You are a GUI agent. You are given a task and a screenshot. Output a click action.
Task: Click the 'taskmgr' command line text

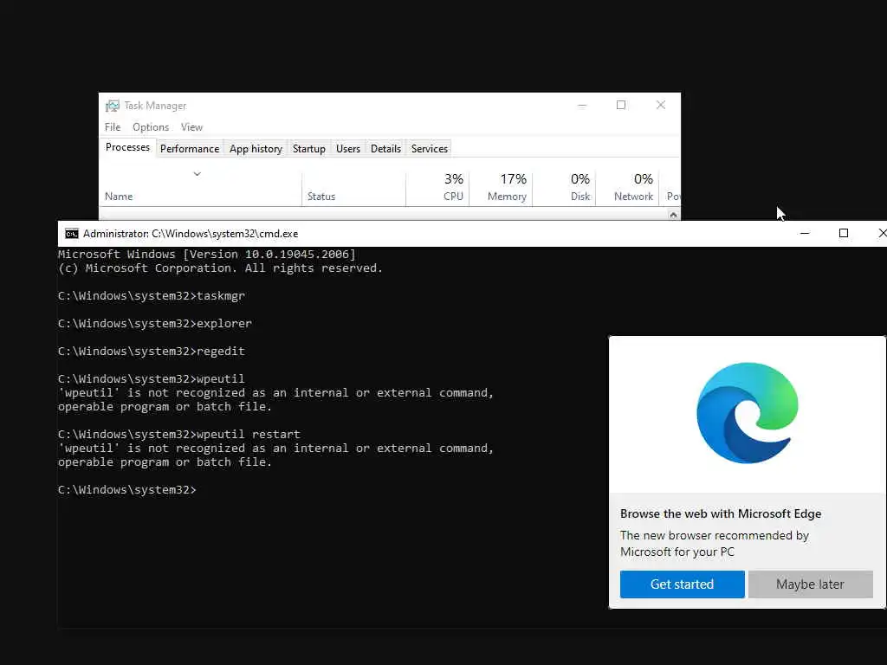[x=152, y=296]
